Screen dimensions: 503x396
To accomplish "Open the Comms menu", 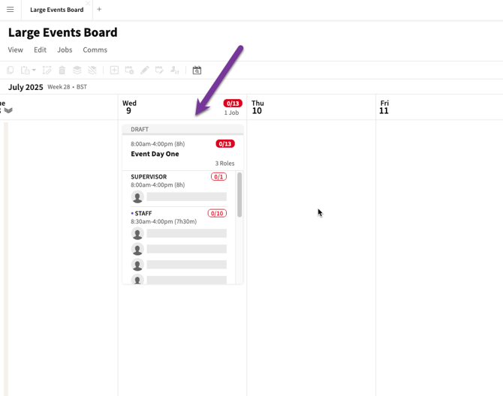I will tap(95, 50).
